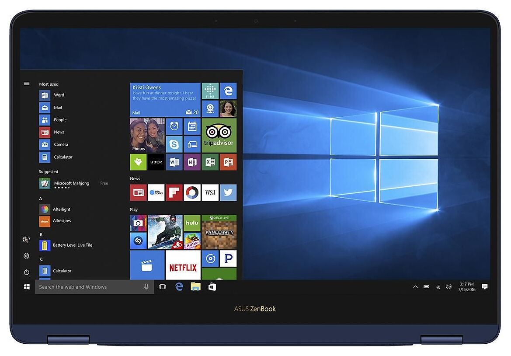The width and height of the screenshot is (511, 356).
Task: Launch the Netflix tile
Action: (183, 265)
